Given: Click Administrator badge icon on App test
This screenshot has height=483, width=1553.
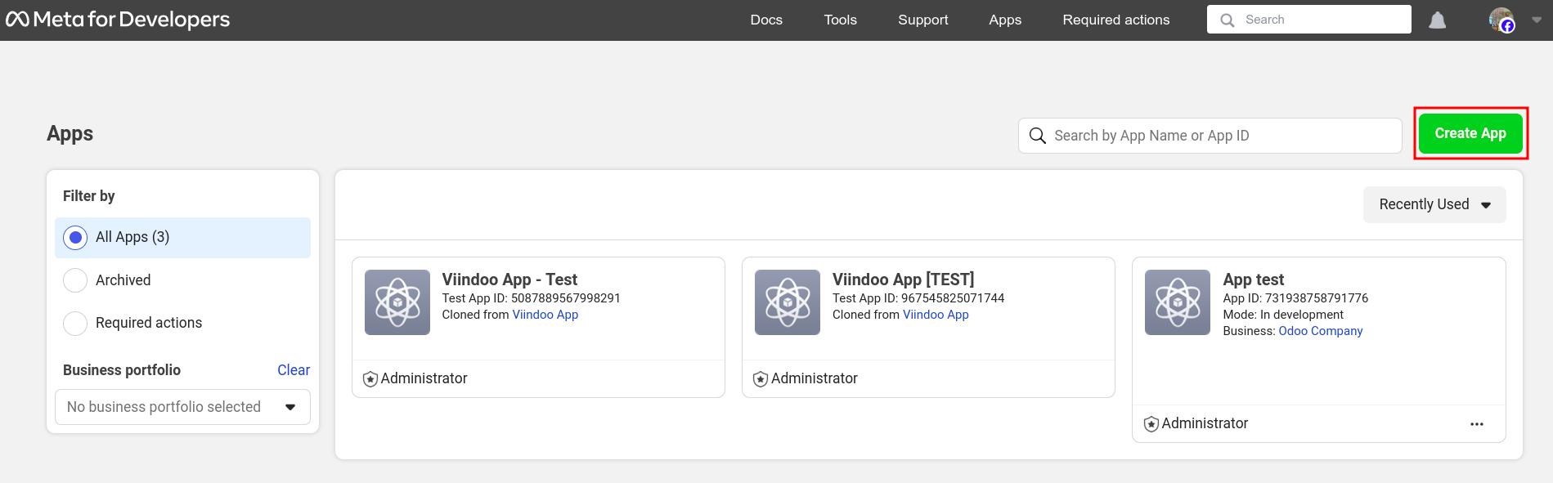Looking at the screenshot, I should [1151, 424].
